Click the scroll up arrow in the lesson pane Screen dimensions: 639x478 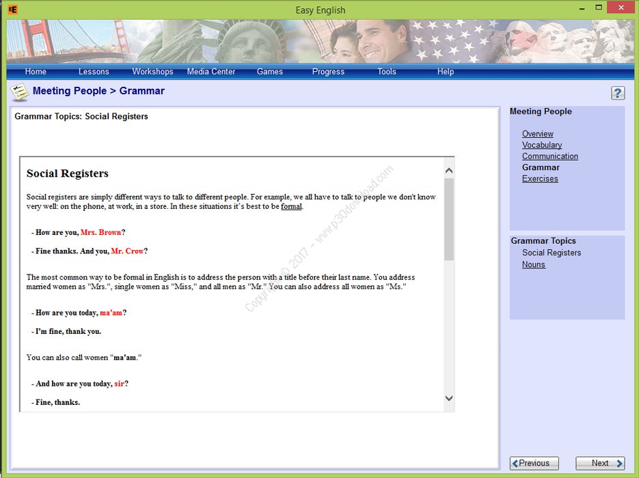pos(448,170)
